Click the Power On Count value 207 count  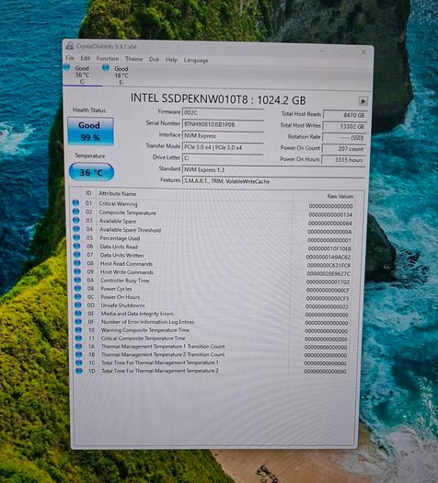pyautogui.click(x=344, y=149)
